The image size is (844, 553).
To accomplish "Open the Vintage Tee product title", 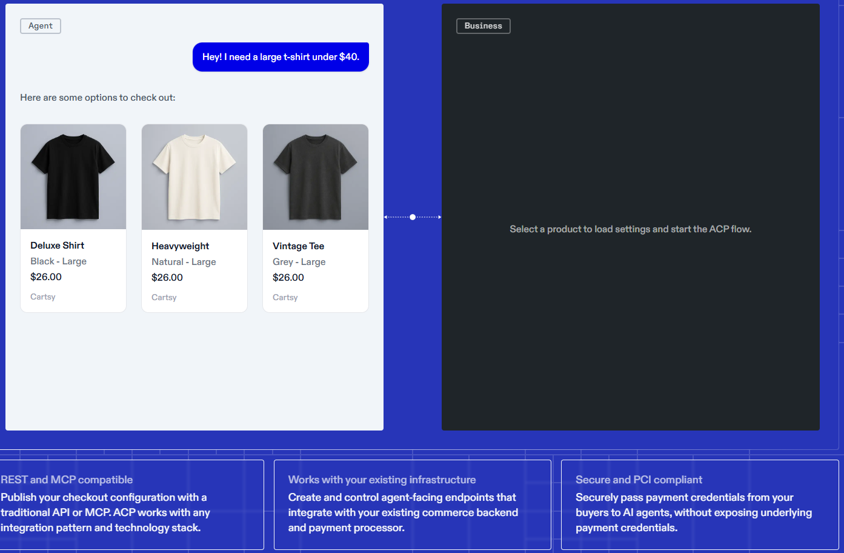I will tap(298, 246).
